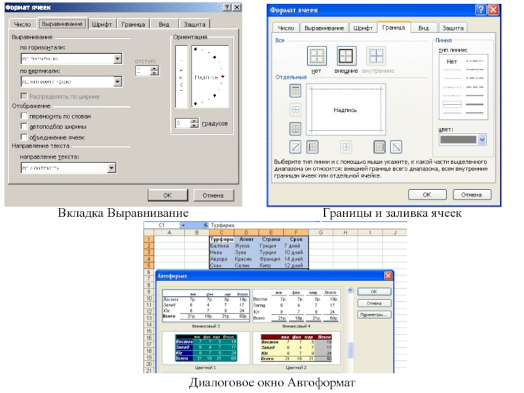This screenshot has width=524, height=393.
Task: Open Вид tab in the blue Граница dialog
Action: (x=423, y=28)
